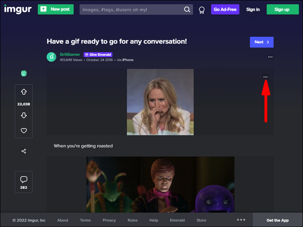This screenshot has width=303, height=227.
Task: Open the GrillGamer username link
Action: (x=70, y=54)
